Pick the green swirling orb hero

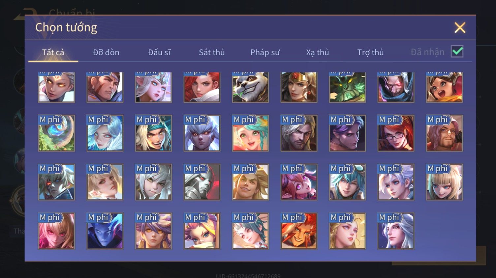(x=56, y=133)
